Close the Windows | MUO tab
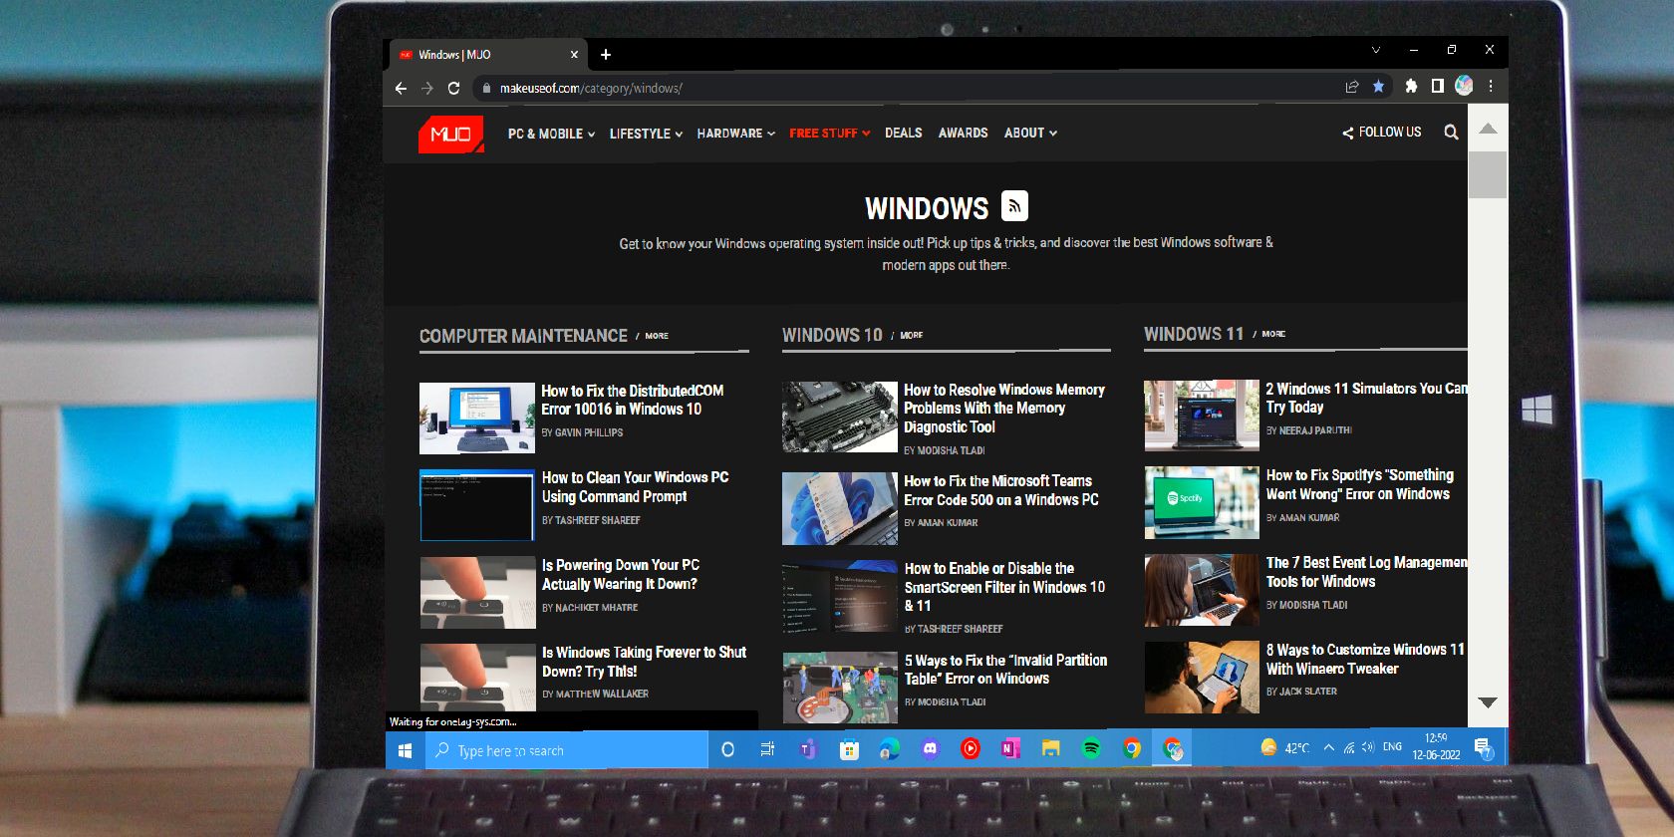Viewport: 1674px width, 837px height. pyautogui.click(x=574, y=55)
